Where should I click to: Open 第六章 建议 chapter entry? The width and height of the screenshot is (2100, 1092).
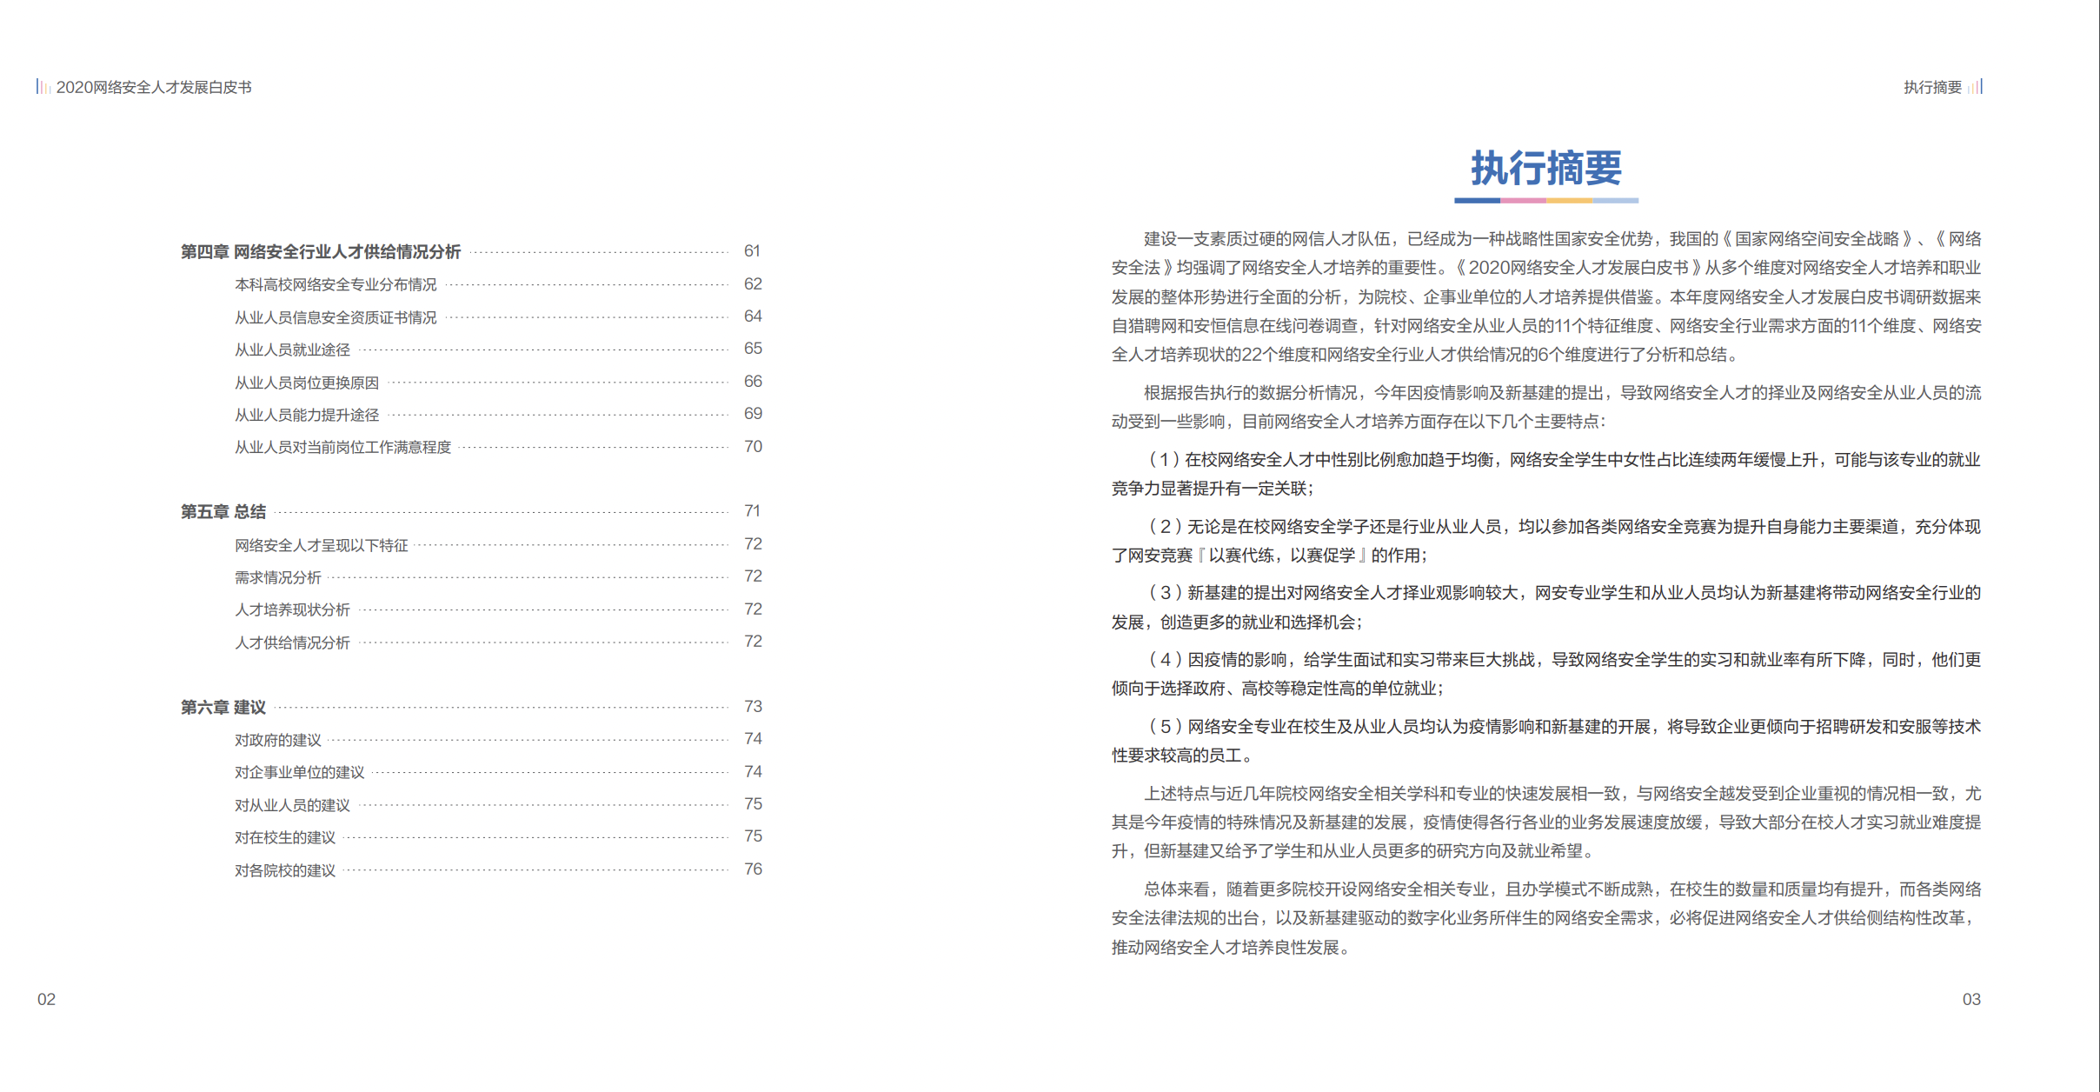click(223, 707)
